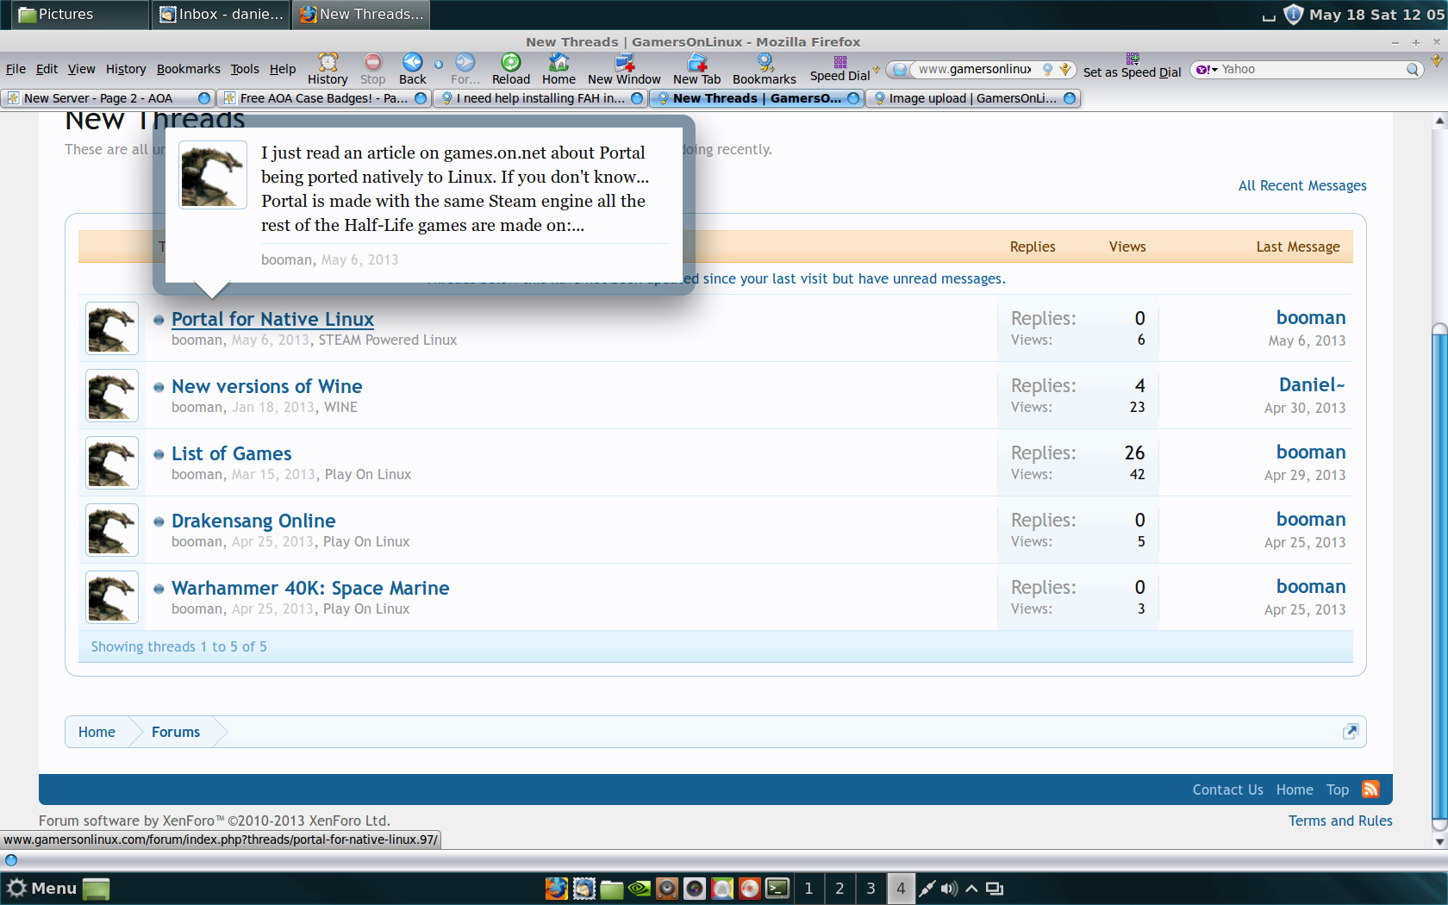The width and height of the screenshot is (1448, 905).
Task: Launch Firefox from the taskbar
Action: pyautogui.click(x=557, y=888)
